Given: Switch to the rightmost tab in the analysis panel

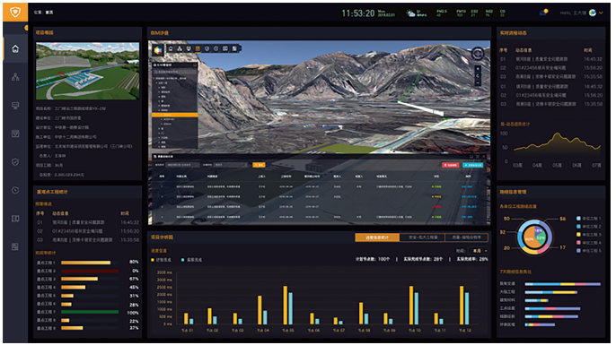Looking at the screenshot, I should 467,237.
